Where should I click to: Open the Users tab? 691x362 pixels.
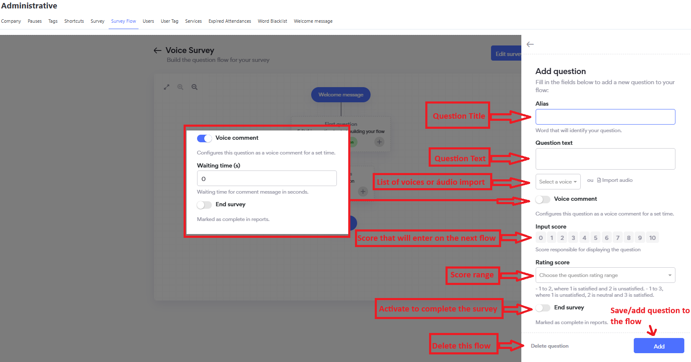coord(148,21)
